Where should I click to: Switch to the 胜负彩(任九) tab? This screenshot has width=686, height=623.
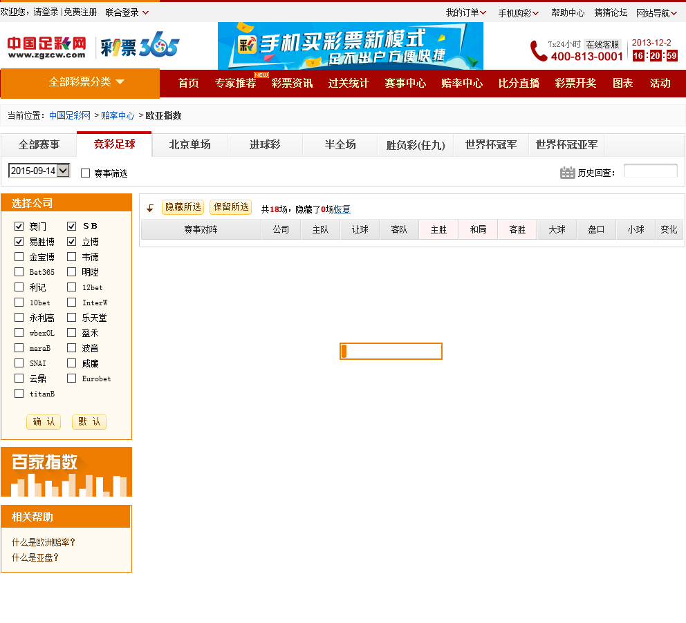pos(416,145)
